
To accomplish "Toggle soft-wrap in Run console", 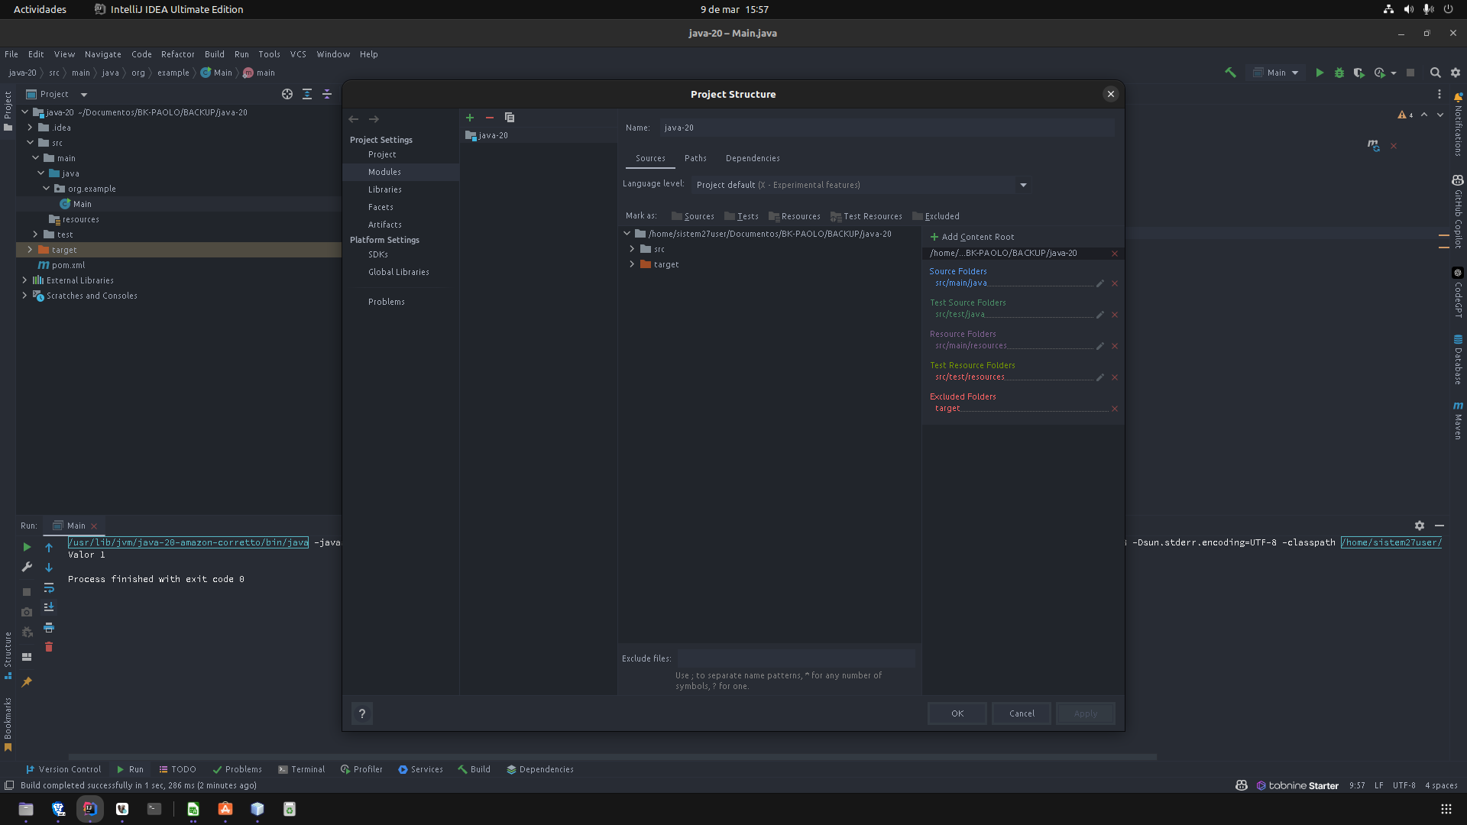I will pyautogui.click(x=49, y=587).
